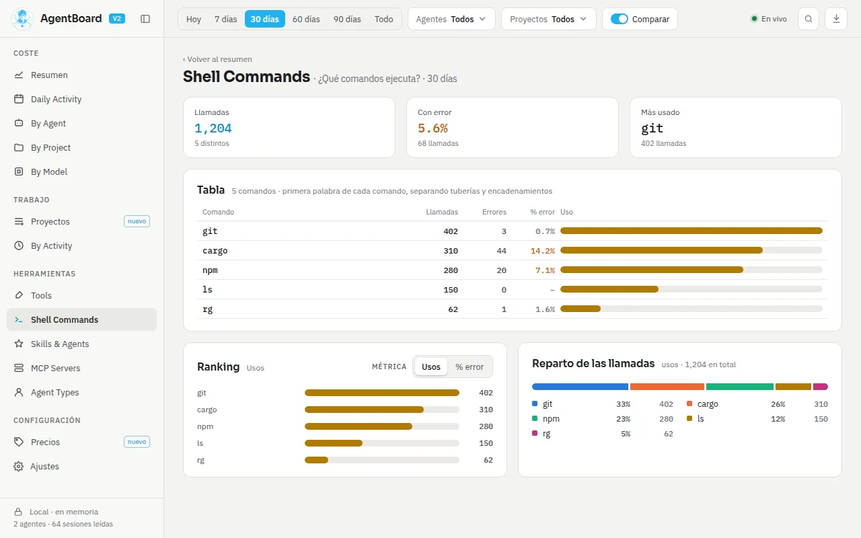Image resolution: width=861 pixels, height=538 pixels.
Task: Collapse the sidebar panel icon
Action: coord(145,19)
